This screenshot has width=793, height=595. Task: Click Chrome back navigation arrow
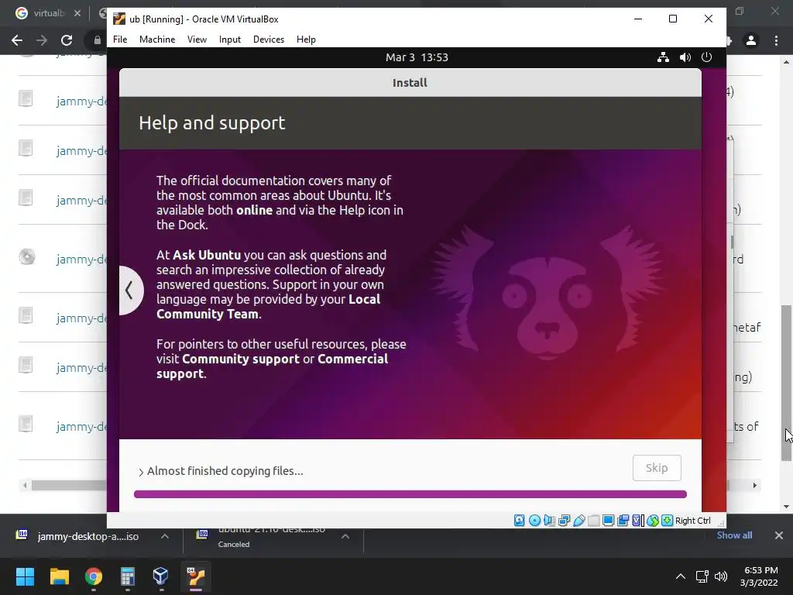point(17,40)
